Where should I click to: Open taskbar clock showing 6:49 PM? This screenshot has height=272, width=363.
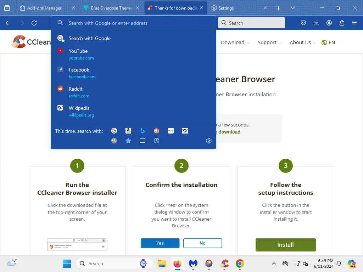pyautogui.click(x=323, y=263)
